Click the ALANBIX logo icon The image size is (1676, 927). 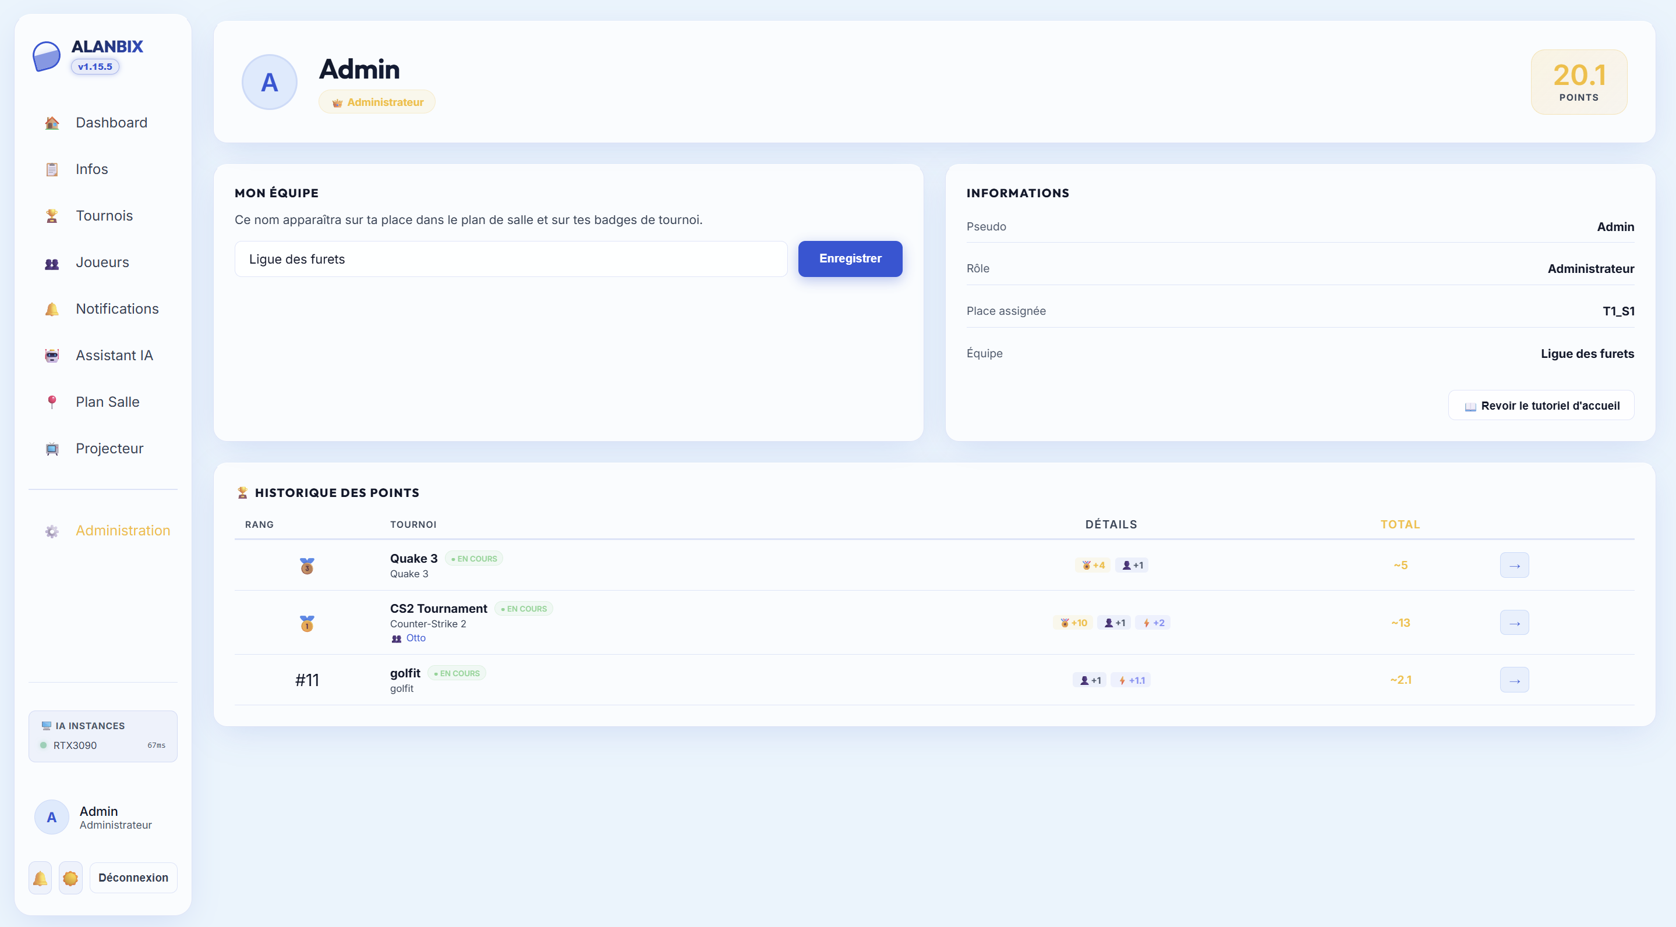tap(46, 56)
